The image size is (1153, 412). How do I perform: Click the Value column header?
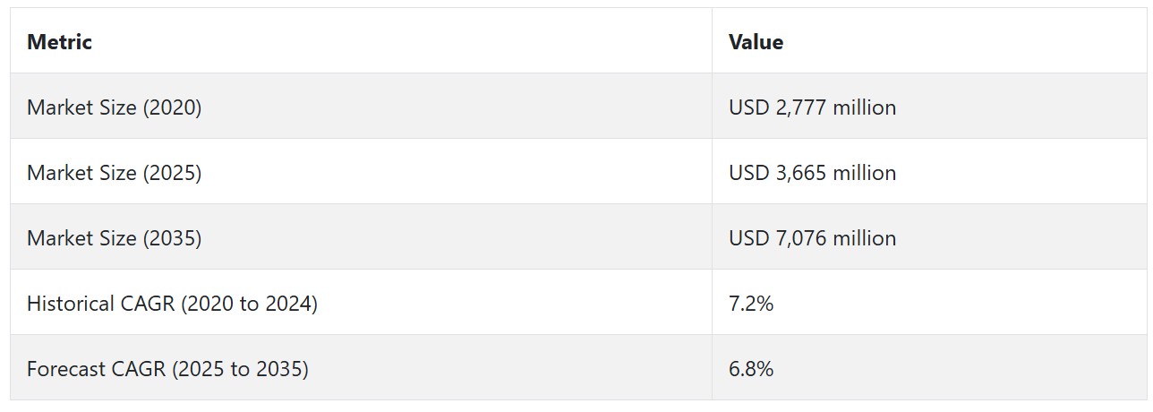tap(929, 41)
